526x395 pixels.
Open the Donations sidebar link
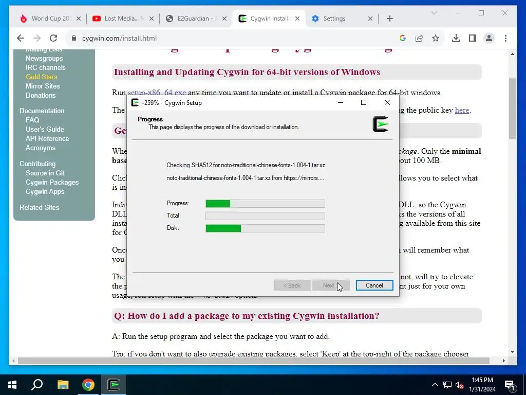[x=41, y=95]
